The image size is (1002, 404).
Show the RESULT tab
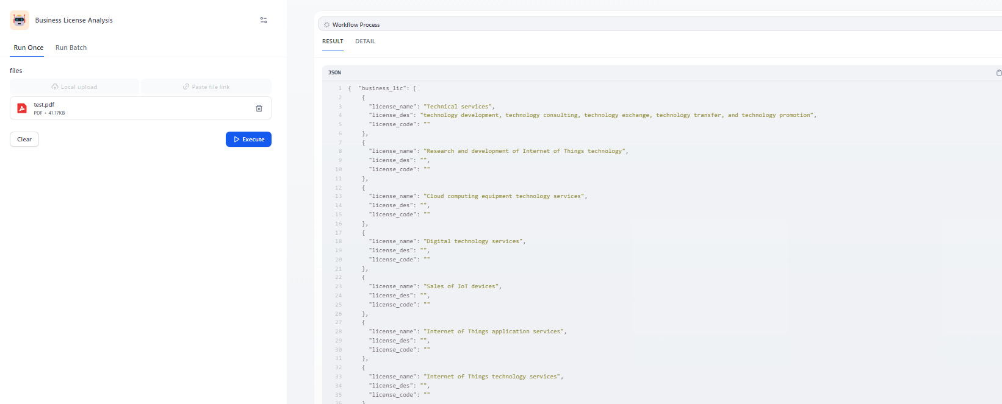coord(333,41)
